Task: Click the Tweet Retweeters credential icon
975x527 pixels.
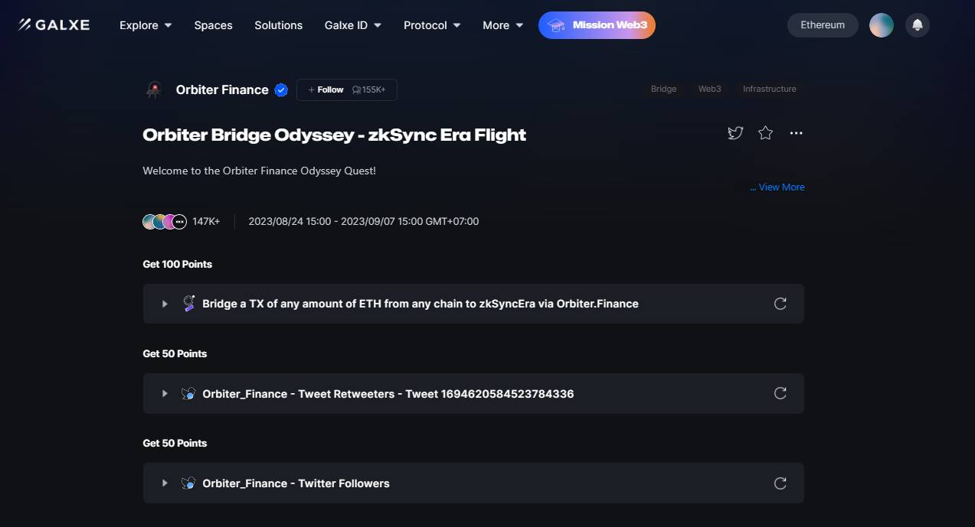Action: click(188, 393)
